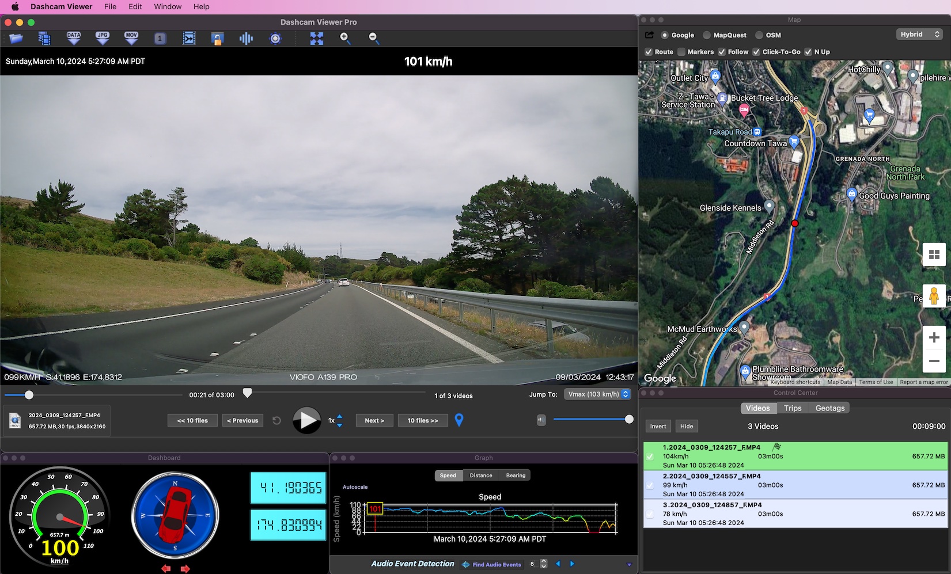Open the Jump To Vmax dropdown
Screen dimensions: 951x574
pos(597,394)
